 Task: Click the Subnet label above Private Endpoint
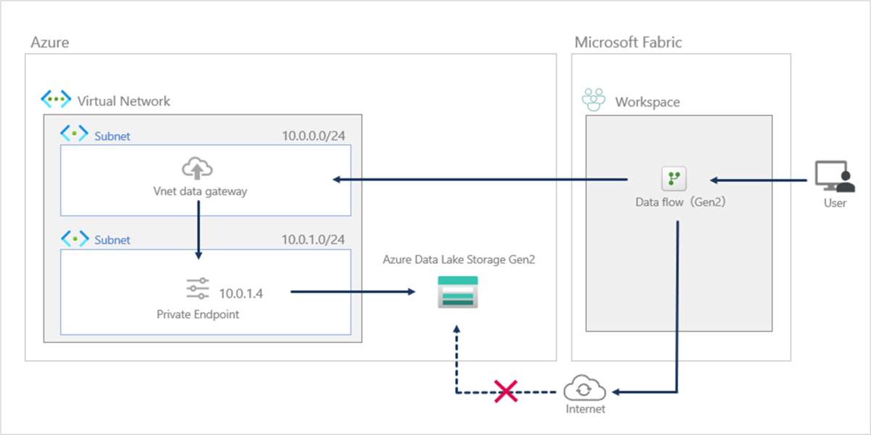pyautogui.click(x=113, y=240)
